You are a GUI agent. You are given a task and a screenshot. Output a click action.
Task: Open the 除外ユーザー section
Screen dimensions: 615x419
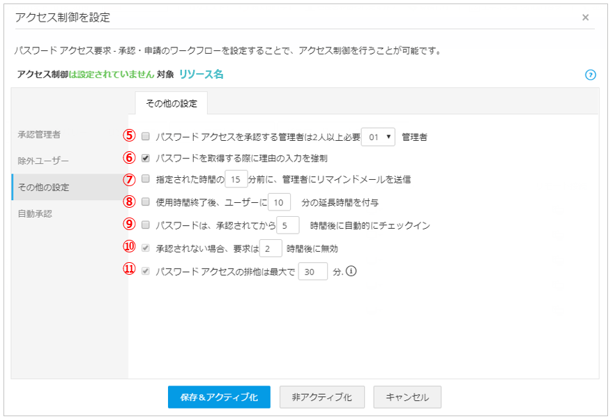tap(44, 160)
